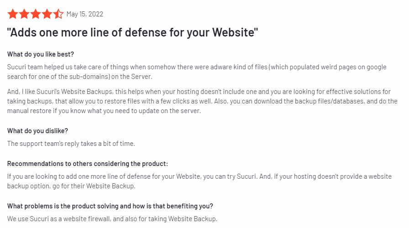Open the review title about line of defense
The width and height of the screenshot is (409, 228).
[132, 32]
